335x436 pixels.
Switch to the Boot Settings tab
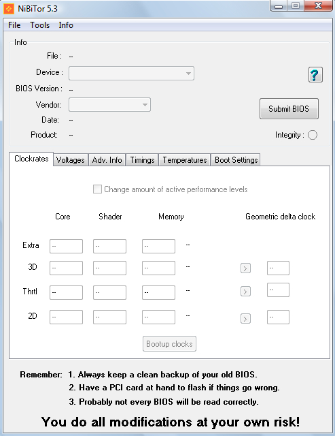[236, 160]
